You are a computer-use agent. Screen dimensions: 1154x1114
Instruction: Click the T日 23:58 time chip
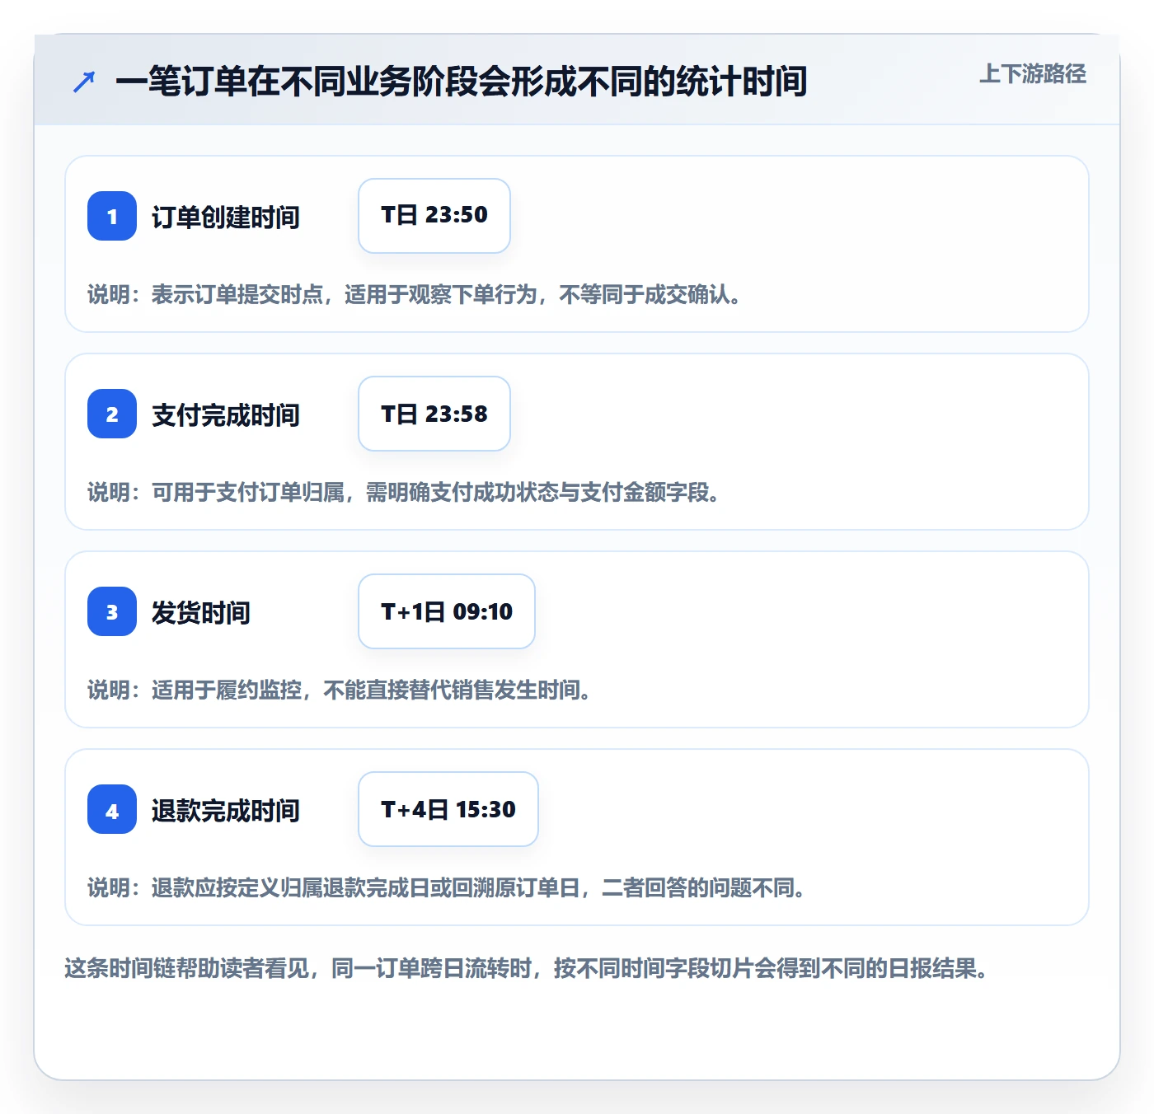[434, 414]
